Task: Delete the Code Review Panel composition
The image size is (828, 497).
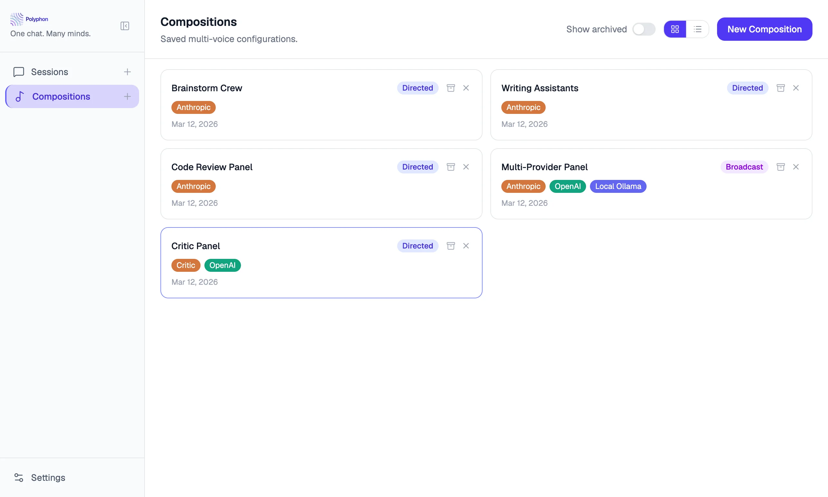Action: pyautogui.click(x=466, y=167)
